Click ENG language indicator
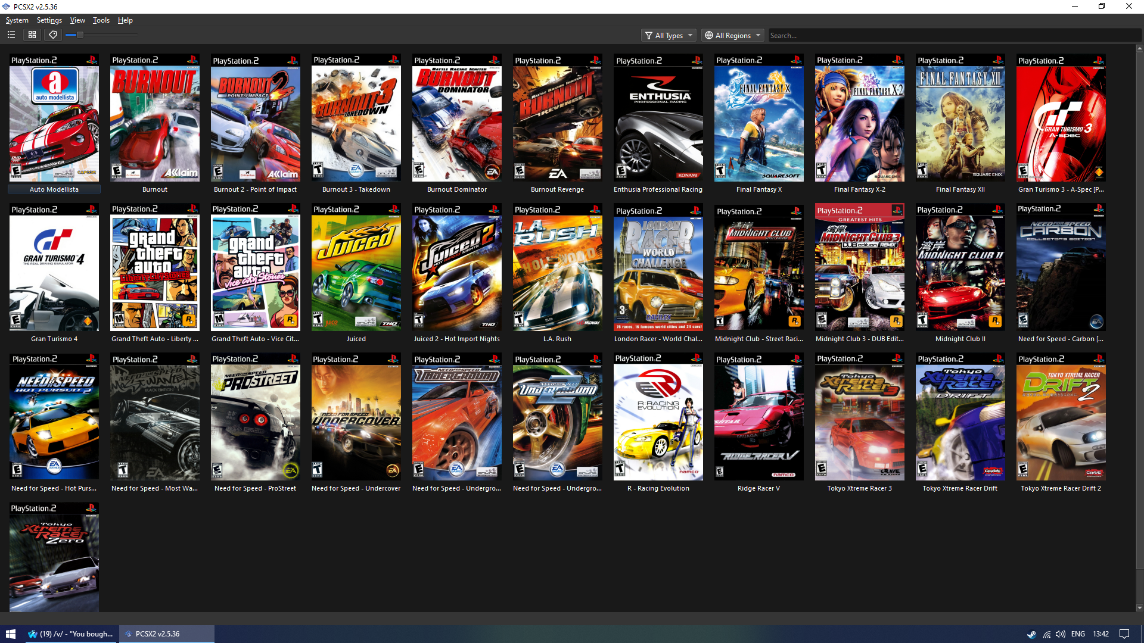Screen dimensions: 1144x643 (1078, 634)
